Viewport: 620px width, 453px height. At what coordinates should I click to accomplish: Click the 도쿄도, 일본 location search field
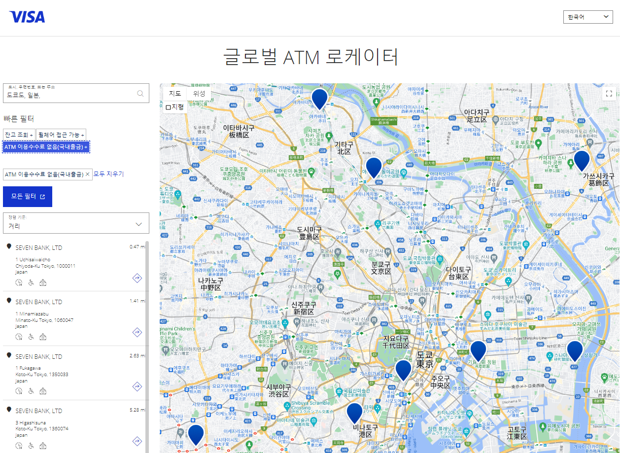(76, 93)
